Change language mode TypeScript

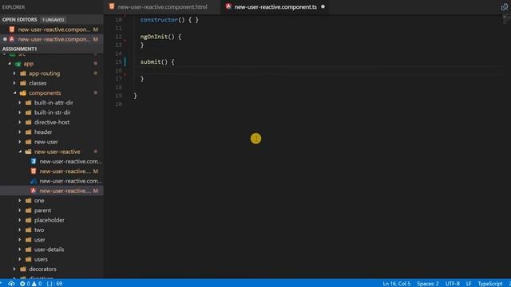click(489, 284)
